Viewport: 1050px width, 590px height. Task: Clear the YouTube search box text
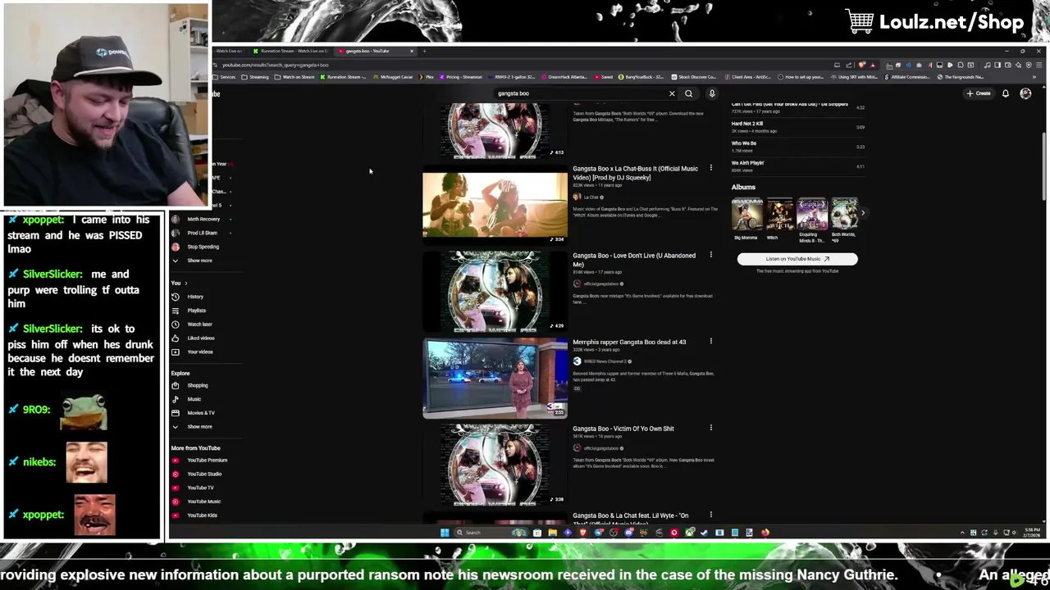coord(672,93)
